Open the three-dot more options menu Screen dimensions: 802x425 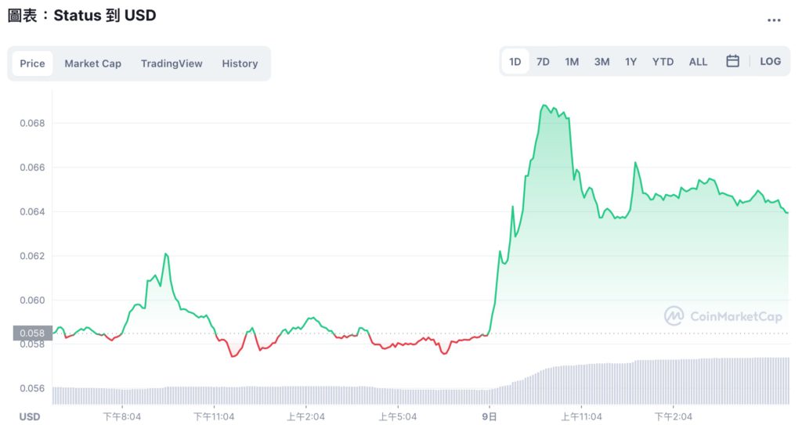point(774,20)
